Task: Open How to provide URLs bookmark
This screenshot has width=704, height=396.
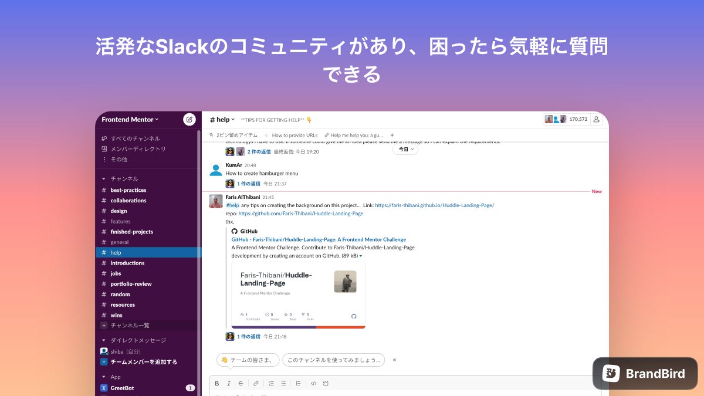Action: [290, 135]
